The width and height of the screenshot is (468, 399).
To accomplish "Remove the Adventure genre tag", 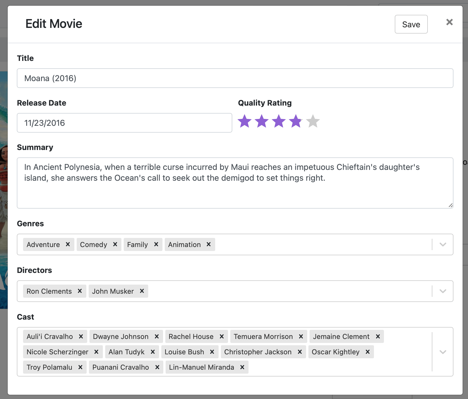I will coord(68,244).
